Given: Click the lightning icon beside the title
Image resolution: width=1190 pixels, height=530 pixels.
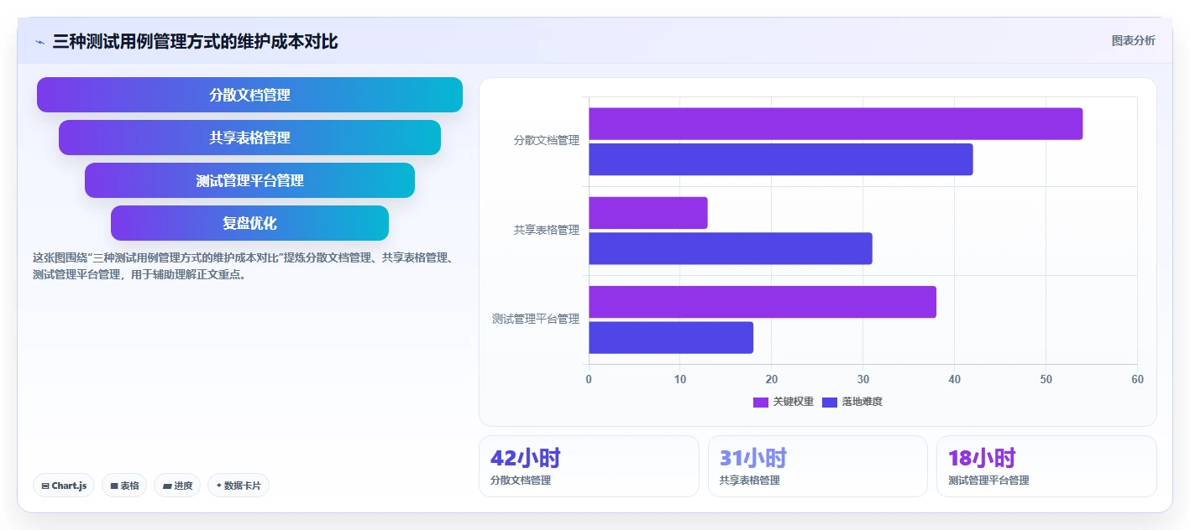Looking at the screenshot, I should (40, 42).
